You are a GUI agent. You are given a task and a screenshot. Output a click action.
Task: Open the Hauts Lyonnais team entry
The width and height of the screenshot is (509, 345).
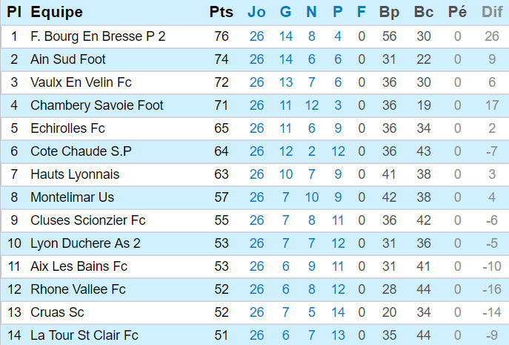coord(75,174)
